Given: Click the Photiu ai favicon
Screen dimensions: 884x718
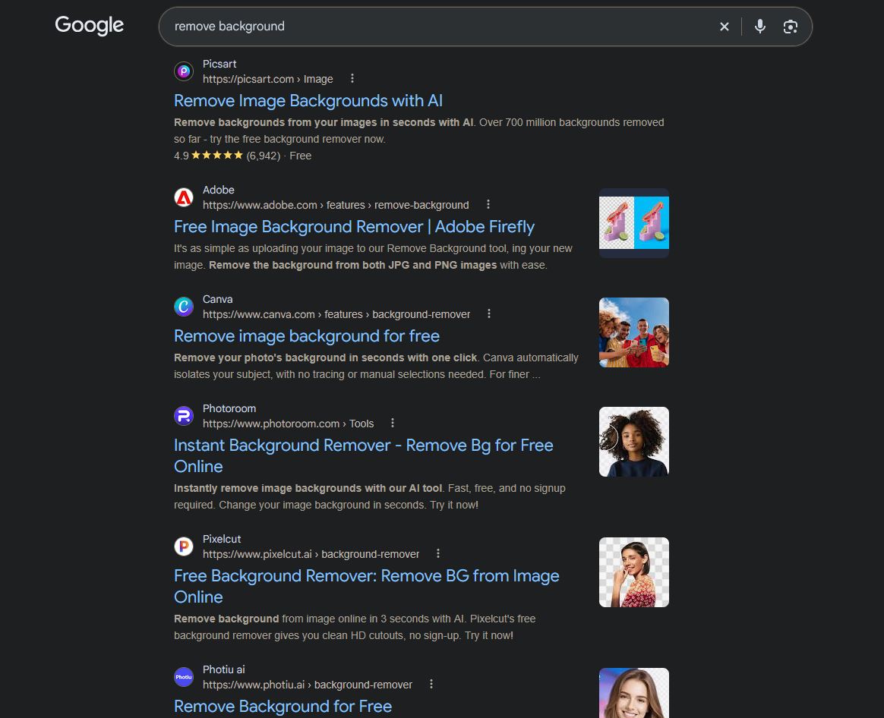Looking at the screenshot, I should [184, 677].
